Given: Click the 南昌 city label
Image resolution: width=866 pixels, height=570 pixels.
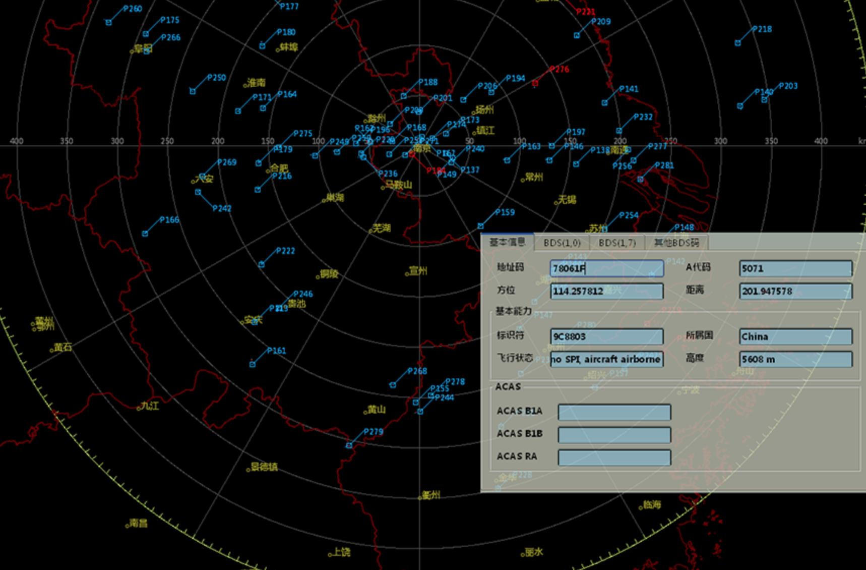Looking at the screenshot, I should click(x=139, y=523).
